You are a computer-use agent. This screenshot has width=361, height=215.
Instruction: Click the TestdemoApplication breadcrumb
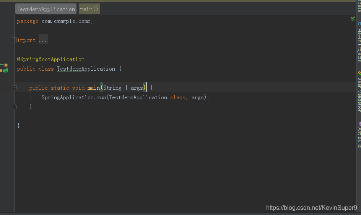[46, 9]
